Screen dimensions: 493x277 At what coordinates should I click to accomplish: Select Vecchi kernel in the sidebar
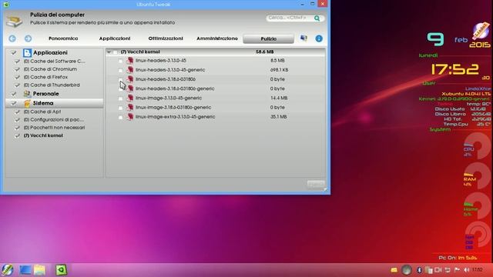coord(43,135)
